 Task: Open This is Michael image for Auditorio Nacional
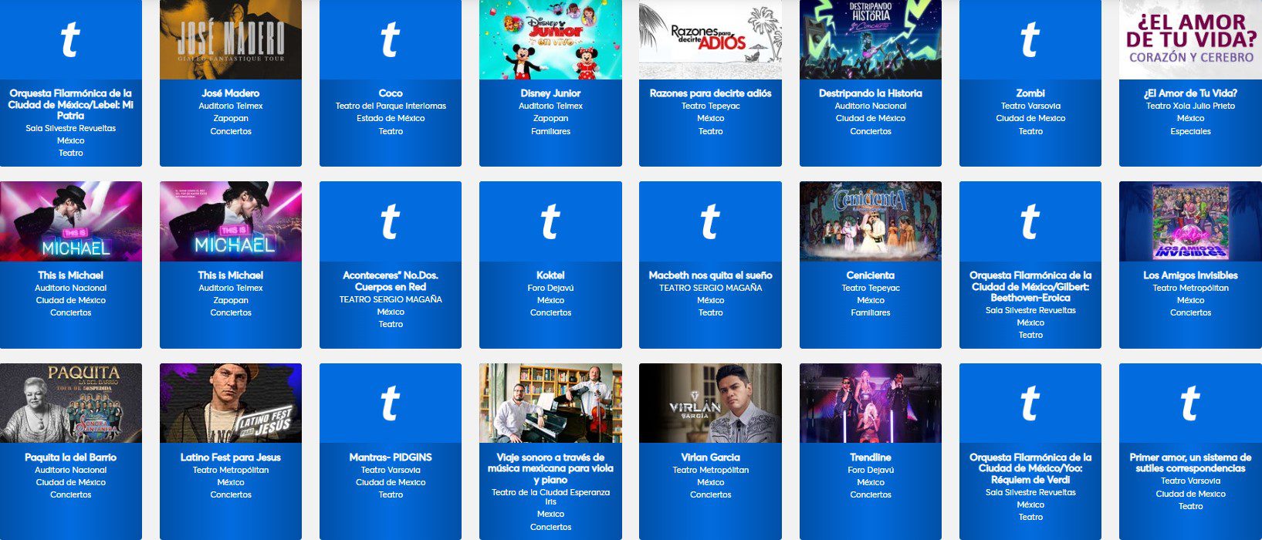coord(71,221)
